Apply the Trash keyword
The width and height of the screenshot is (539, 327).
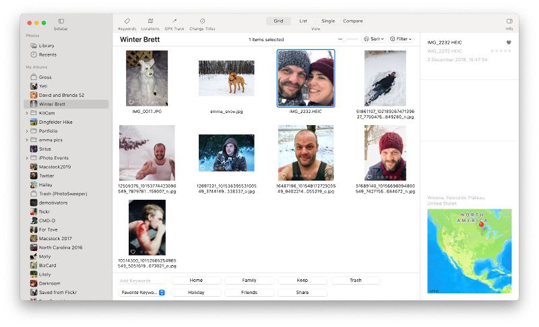356,281
